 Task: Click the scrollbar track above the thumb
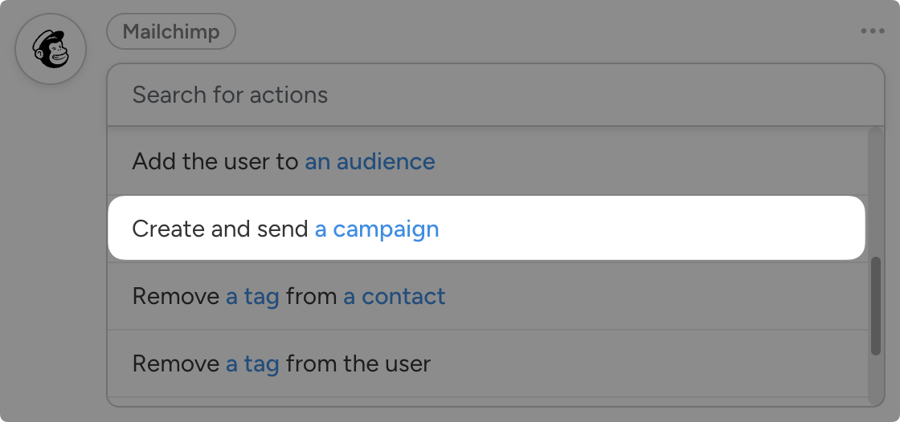(x=875, y=193)
